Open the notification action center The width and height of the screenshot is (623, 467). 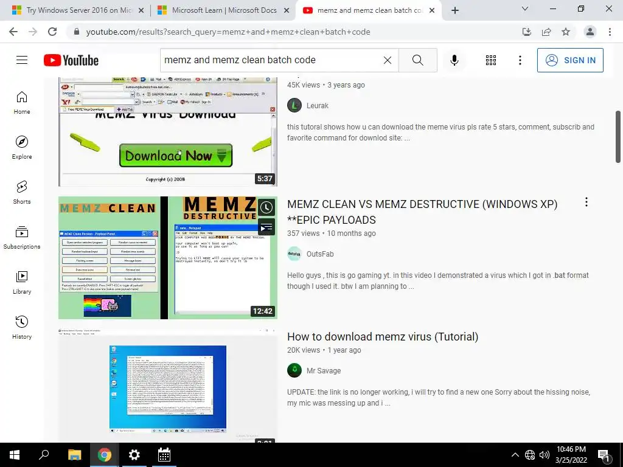click(x=604, y=455)
